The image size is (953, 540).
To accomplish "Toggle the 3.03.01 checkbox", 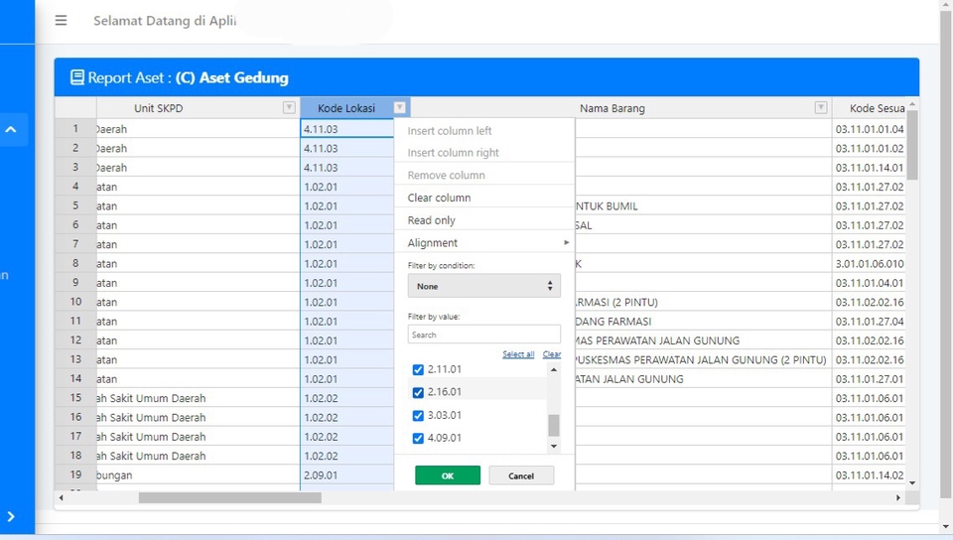I will (x=418, y=416).
